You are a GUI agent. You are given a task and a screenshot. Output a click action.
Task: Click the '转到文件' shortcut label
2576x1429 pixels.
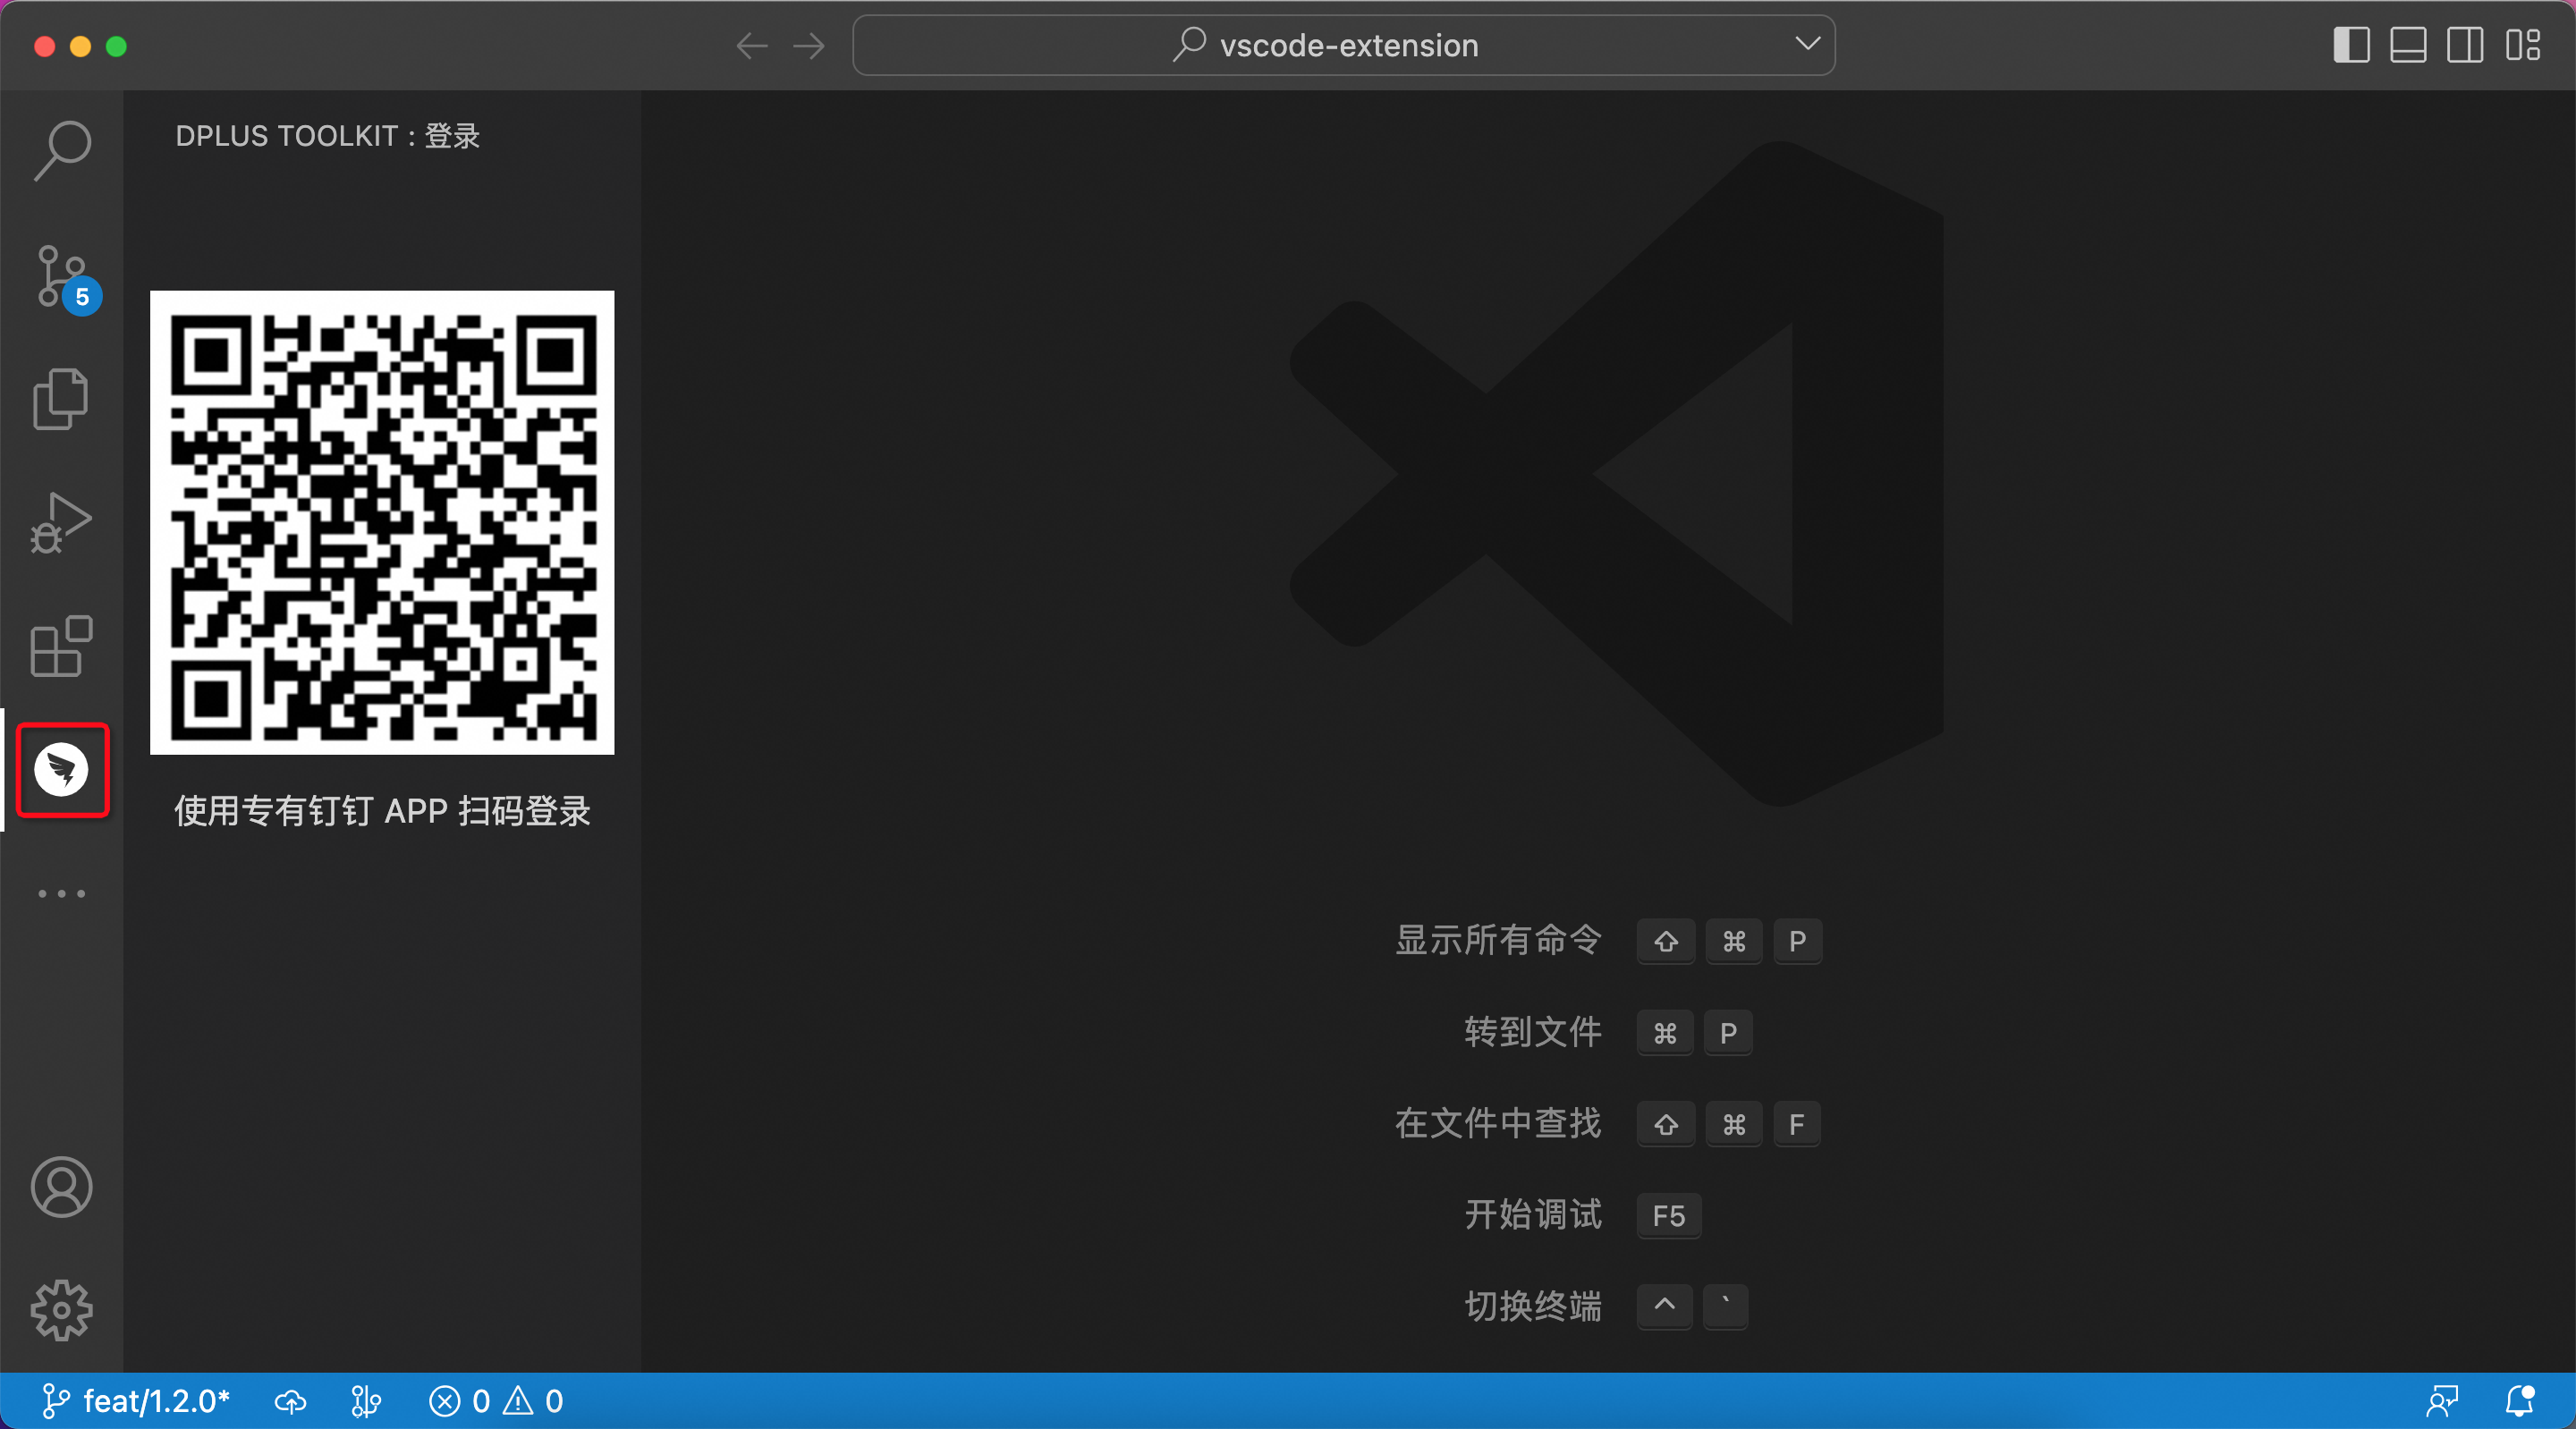[1533, 1032]
